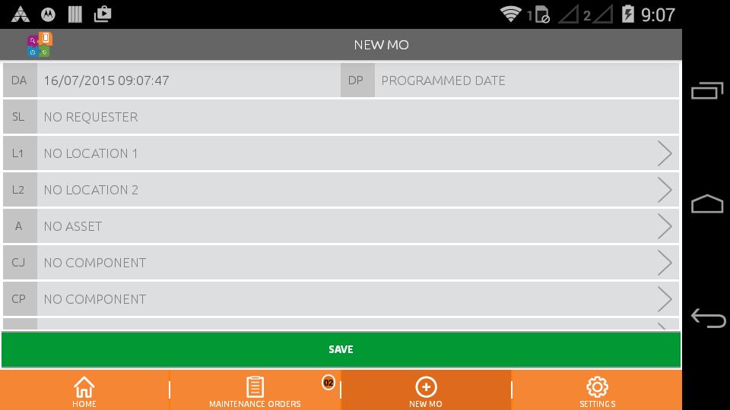Click NO COMPONENT text in CP row
The image size is (730, 410).
click(95, 299)
